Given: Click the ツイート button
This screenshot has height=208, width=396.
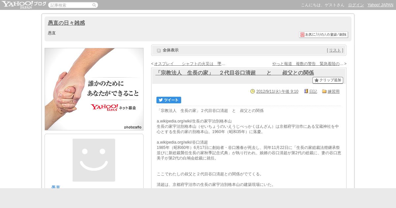Looking at the screenshot, I should [x=169, y=100].
